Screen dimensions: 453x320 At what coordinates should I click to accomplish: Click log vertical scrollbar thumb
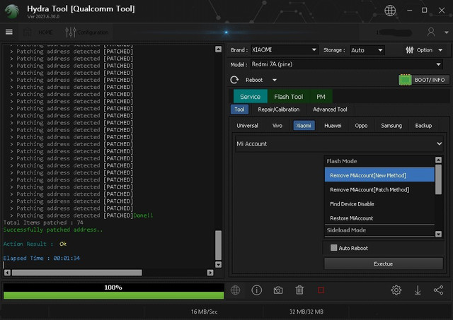[219, 245]
